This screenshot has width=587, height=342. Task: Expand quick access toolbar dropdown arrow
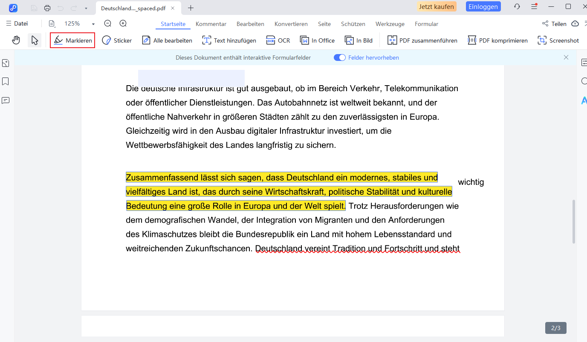(86, 8)
